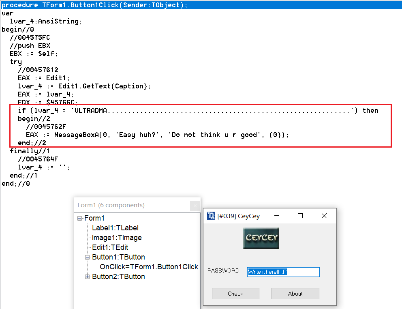Minimize the CeyCey crackme window
Screen dimensions: 402x309
pyautogui.click(x=277, y=216)
